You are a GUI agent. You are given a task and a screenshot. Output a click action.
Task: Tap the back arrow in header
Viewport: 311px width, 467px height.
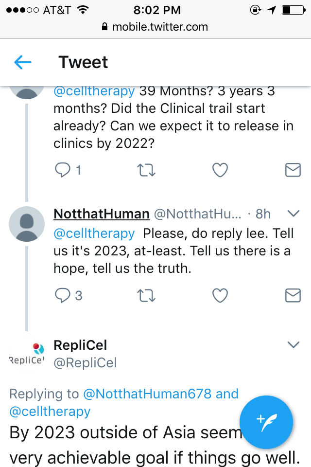(x=23, y=62)
